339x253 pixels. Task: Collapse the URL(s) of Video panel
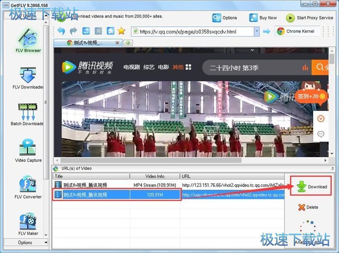pos(332,168)
